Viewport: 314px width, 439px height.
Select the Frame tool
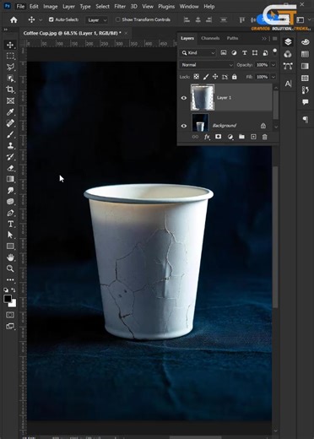[10, 100]
